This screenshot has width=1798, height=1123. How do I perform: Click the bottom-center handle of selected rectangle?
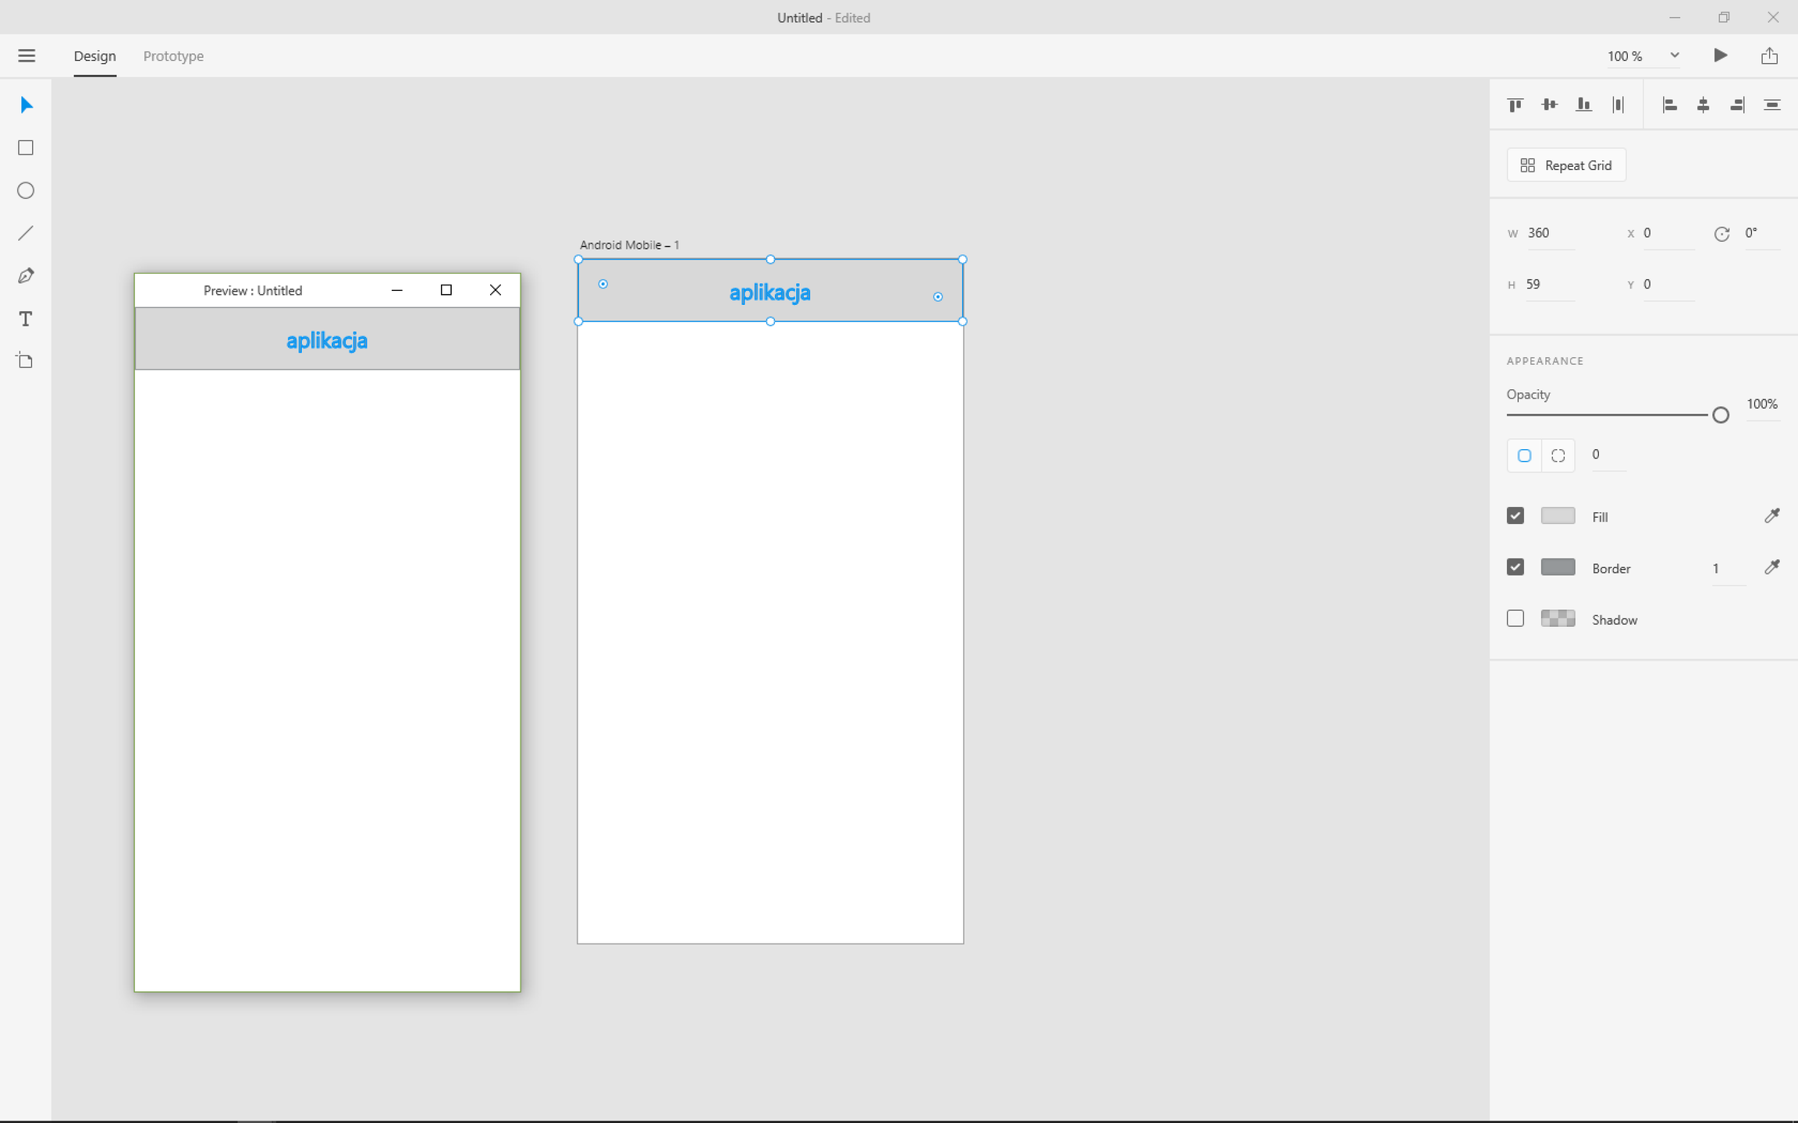click(x=770, y=321)
